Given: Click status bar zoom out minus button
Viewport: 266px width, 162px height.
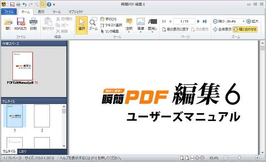Looking at the screenshot, I should [225, 158].
